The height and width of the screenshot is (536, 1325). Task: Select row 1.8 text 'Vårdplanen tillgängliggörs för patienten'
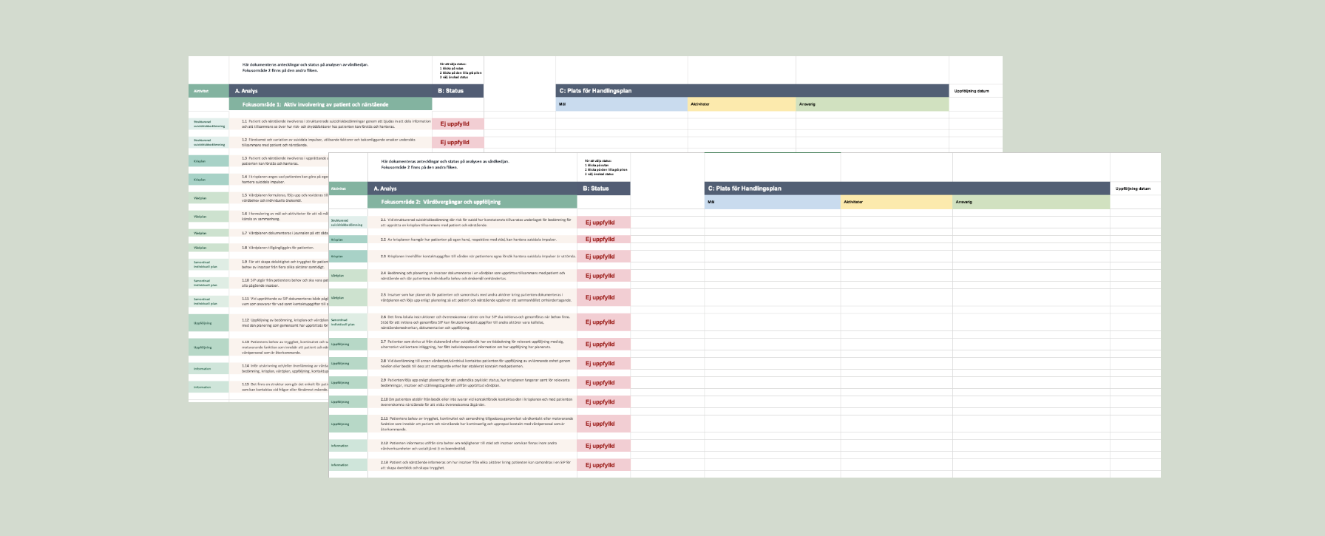(x=277, y=248)
